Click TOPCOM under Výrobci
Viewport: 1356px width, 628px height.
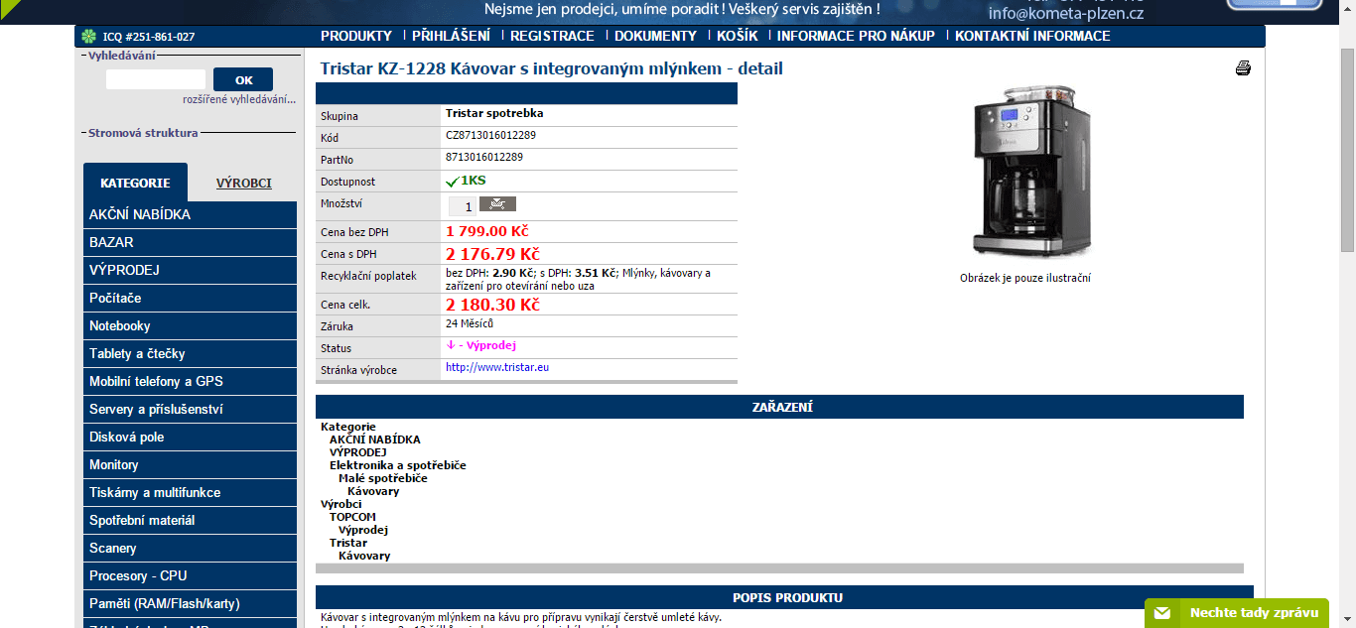pos(352,517)
